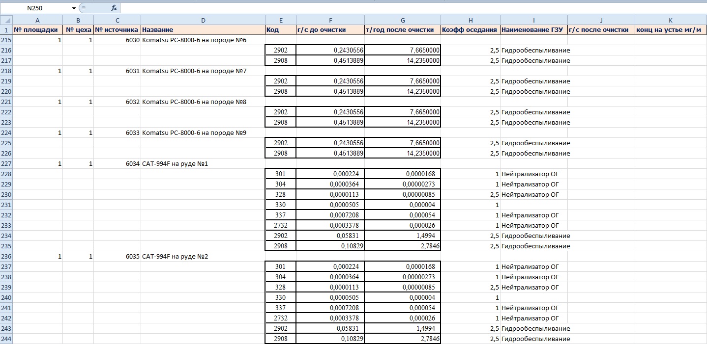This screenshot has width=707, height=344.
Task: Select row 227 header
Action: pyautogui.click(x=6, y=164)
